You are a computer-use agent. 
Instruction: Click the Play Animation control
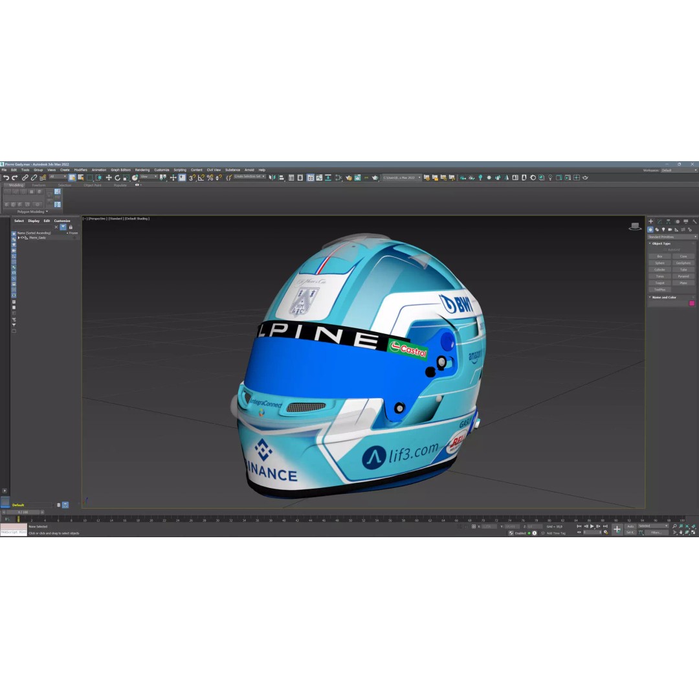[592, 526]
